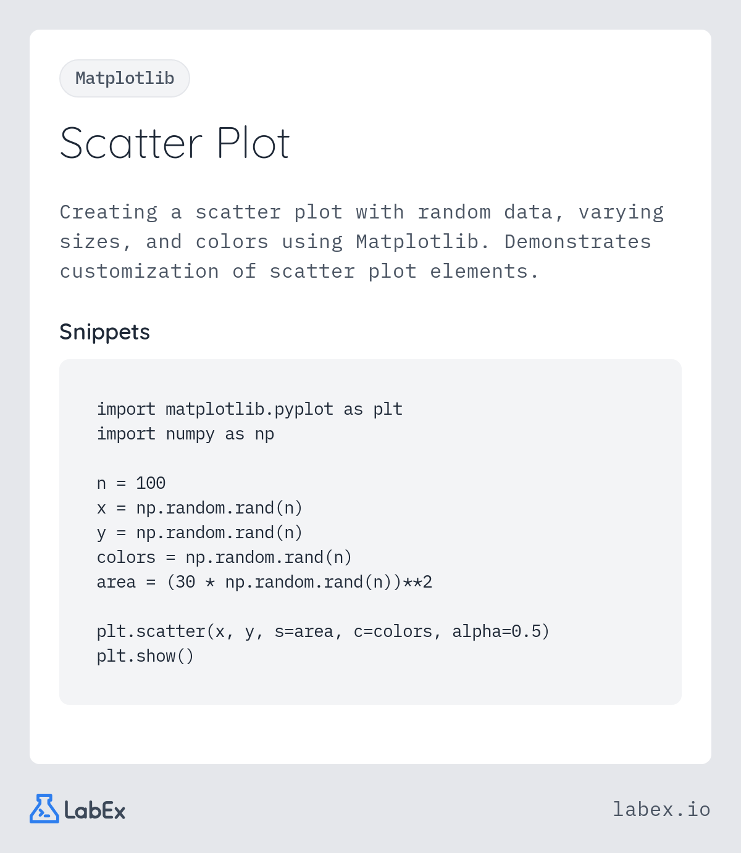741x853 pixels.
Task: Click the Snippets section heading
Action: [105, 332]
